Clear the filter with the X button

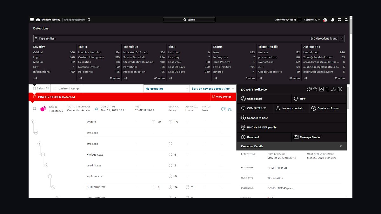point(342,39)
